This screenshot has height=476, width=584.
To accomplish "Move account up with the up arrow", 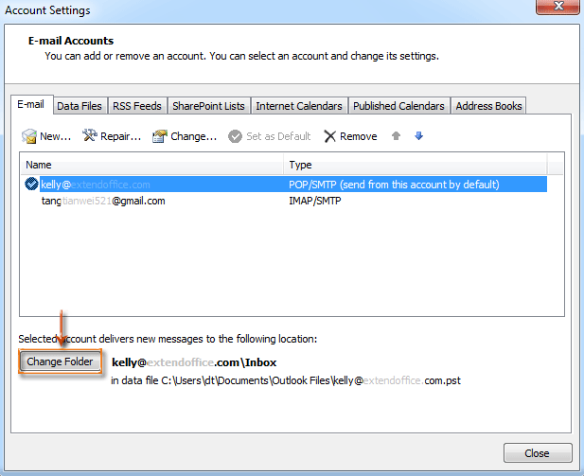I will tap(397, 136).
